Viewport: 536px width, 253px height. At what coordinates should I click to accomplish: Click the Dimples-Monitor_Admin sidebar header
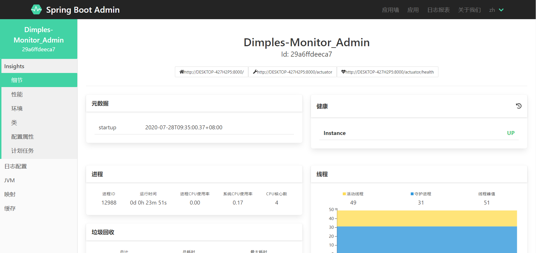pos(39,39)
